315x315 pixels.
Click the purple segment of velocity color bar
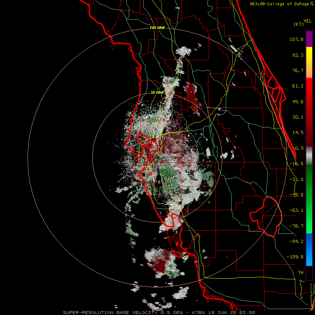coord(309,39)
